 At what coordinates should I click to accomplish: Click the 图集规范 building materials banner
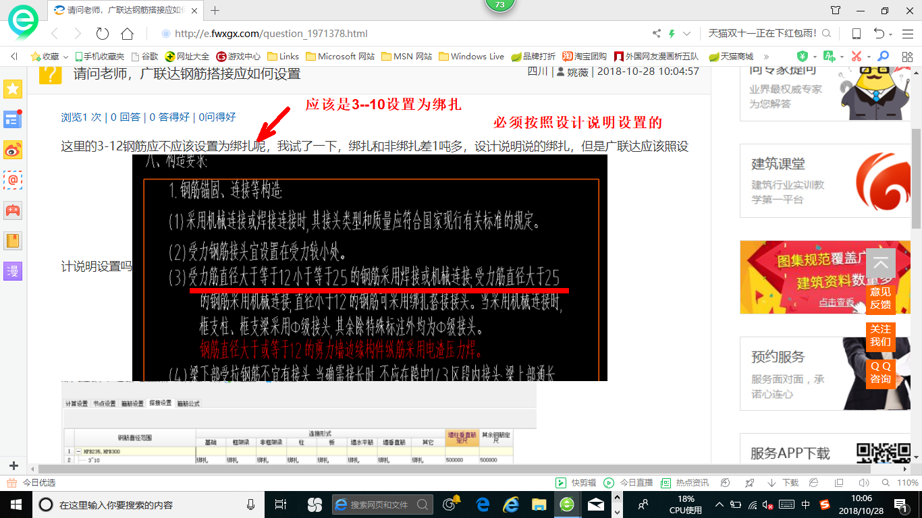point(825,277)
